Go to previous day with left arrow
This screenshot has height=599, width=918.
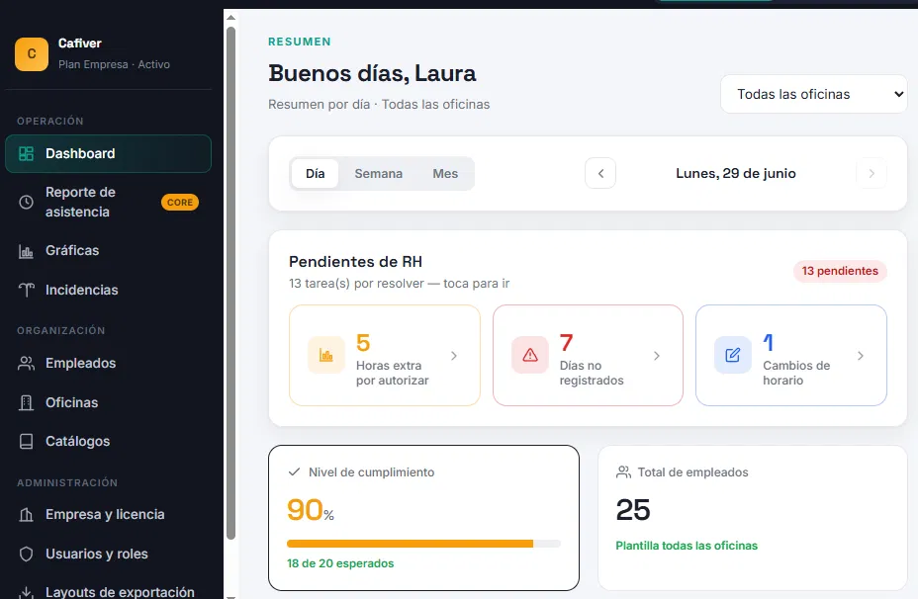click(x=600, y=173)
